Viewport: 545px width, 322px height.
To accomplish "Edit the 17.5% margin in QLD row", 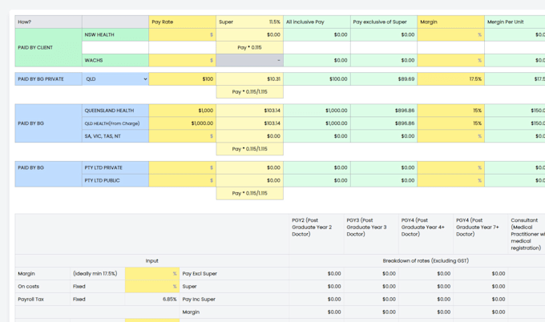I will (450, 78).
